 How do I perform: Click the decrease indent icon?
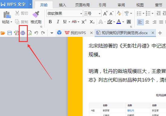[x=158, y=13]
